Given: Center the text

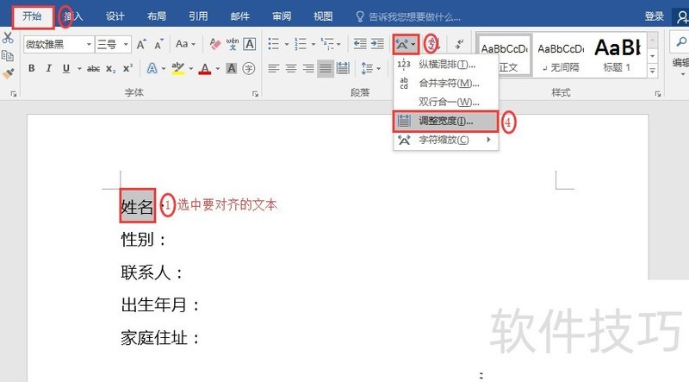Looking at the screenshot, I should coord(291,68).
